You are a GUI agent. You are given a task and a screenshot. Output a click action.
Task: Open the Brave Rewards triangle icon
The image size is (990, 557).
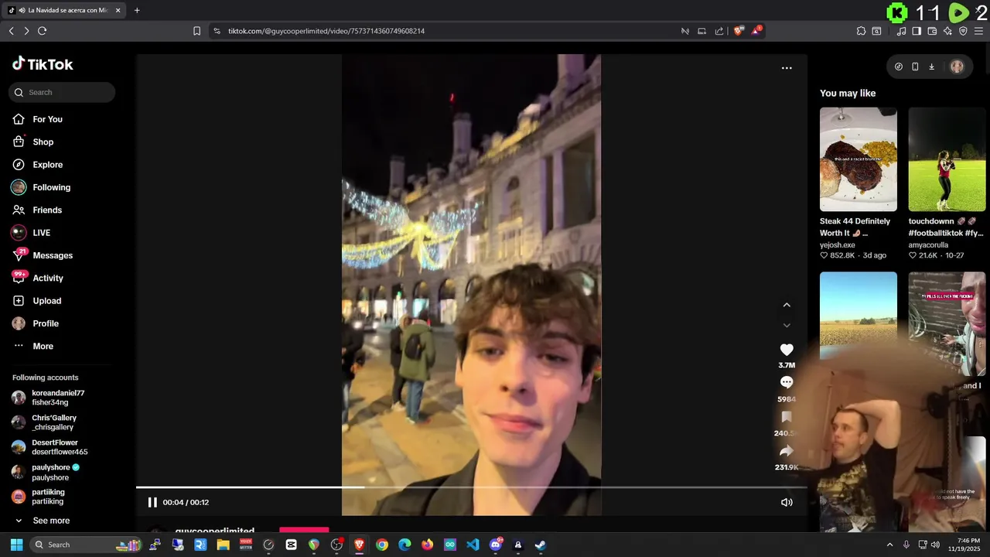(x=756, y=31)
